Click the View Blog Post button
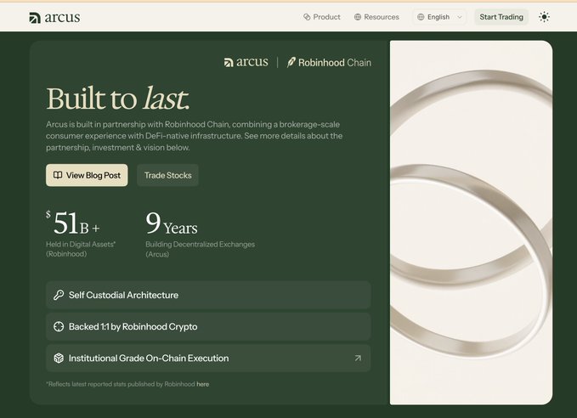 point(87,175)
